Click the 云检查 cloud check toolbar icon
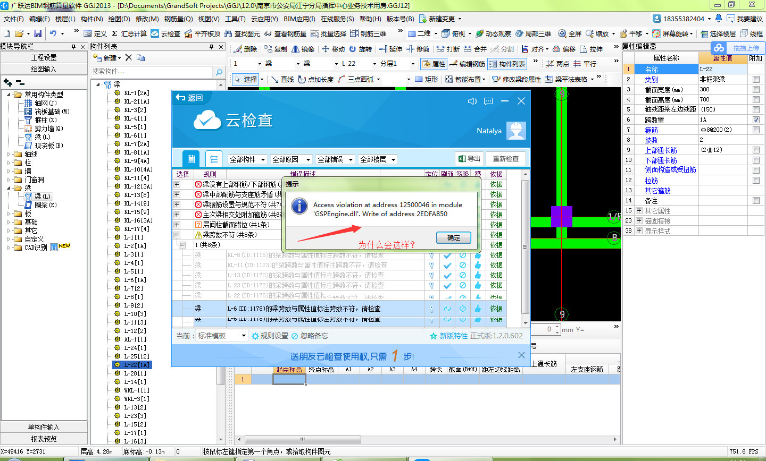Viewport: 766px width, 461px height. tap(165, 33)
